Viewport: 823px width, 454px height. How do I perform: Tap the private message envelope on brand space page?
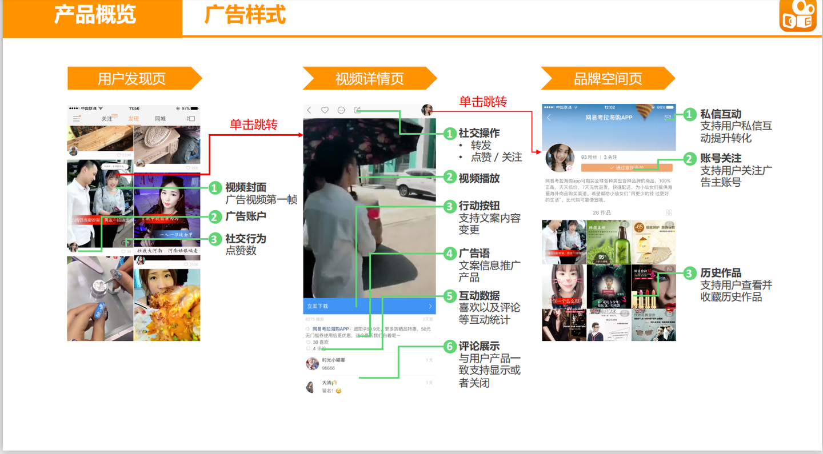pos(668,117)
